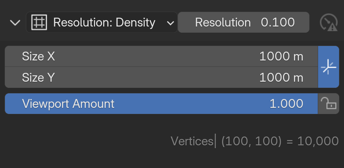Click the performance warning gauge icon
344x168 pixels.
(328, 23)
